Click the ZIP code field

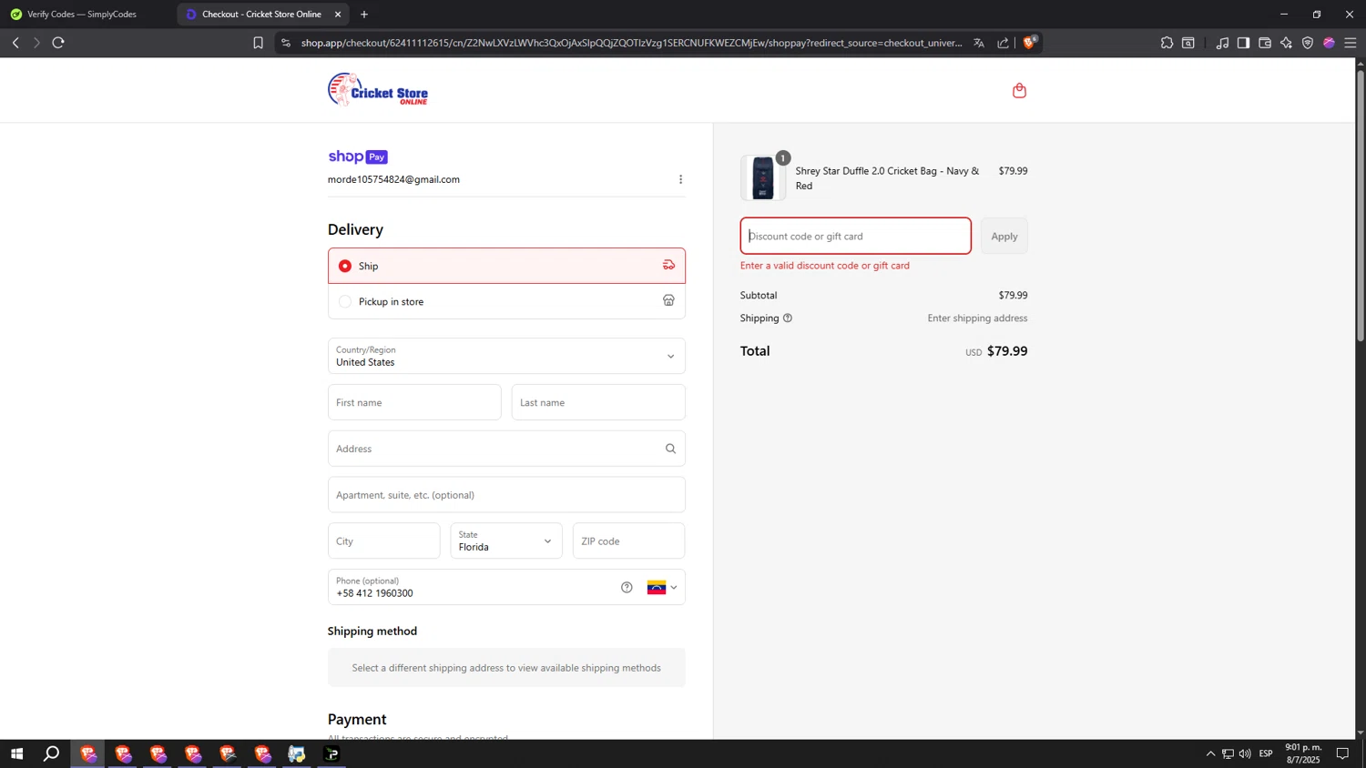click(628, 541)
